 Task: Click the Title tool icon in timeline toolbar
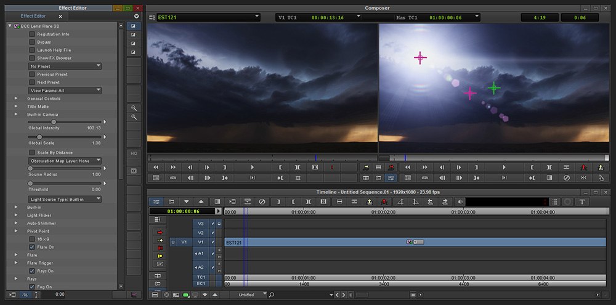582,201
